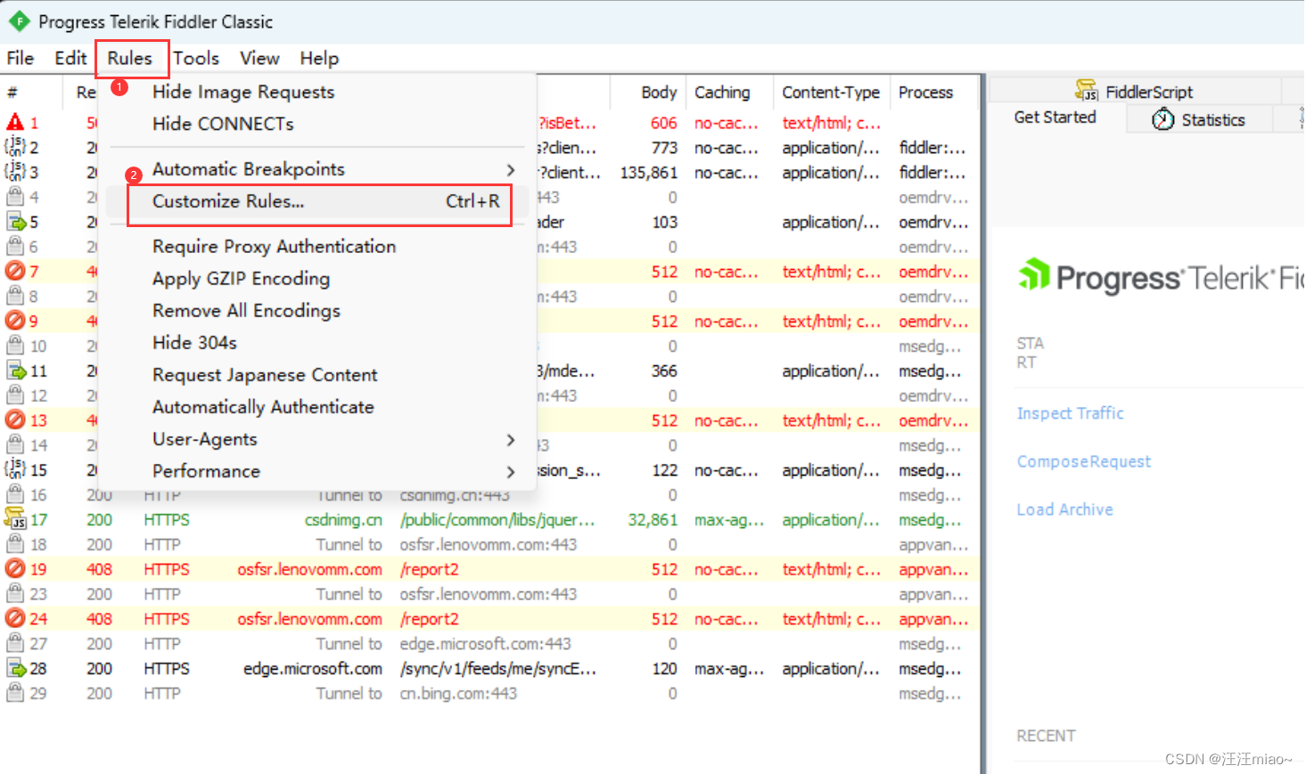Image resolution: width=1306 pixels, height=774 pixels.
Task: Toggle Hide CONNECTs option
Action: pos(316,124)
